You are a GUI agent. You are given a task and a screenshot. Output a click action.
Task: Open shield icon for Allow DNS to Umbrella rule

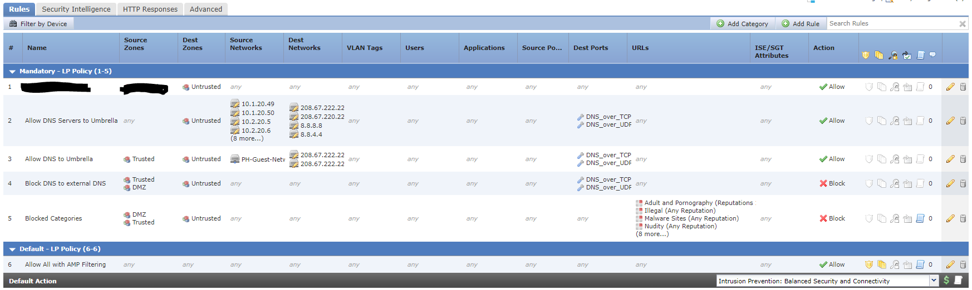(868, 159)
